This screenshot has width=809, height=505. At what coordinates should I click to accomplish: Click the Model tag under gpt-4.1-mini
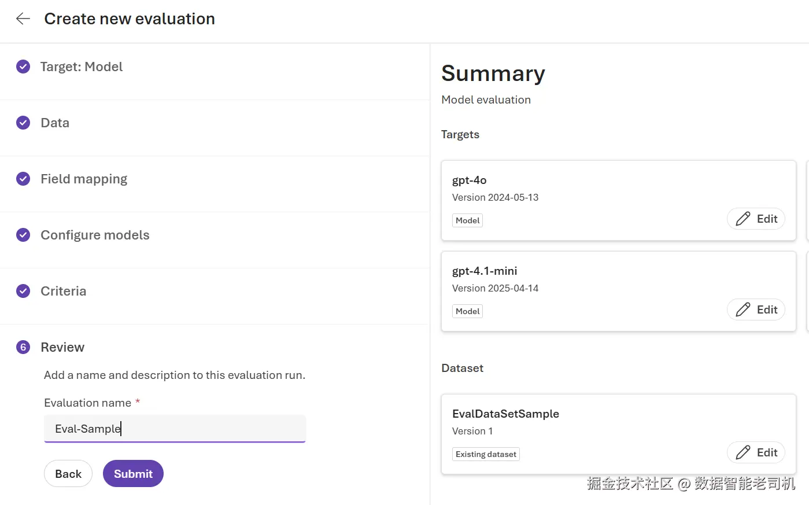pyautogui.click(x=468, y=311)
